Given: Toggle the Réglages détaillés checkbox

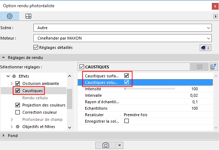Looking at the screenshot, I should pyautogui.click(x=36, y=47).
